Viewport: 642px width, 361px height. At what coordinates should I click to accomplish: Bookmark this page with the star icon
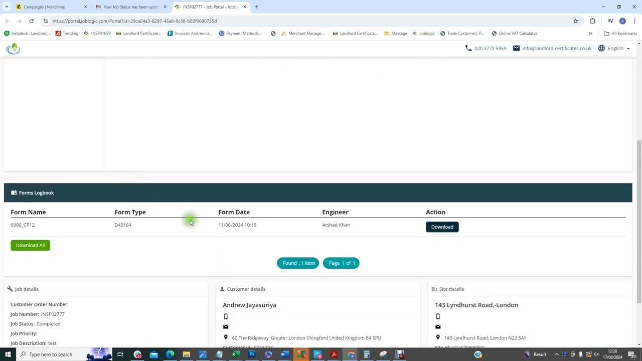point(576,21)
